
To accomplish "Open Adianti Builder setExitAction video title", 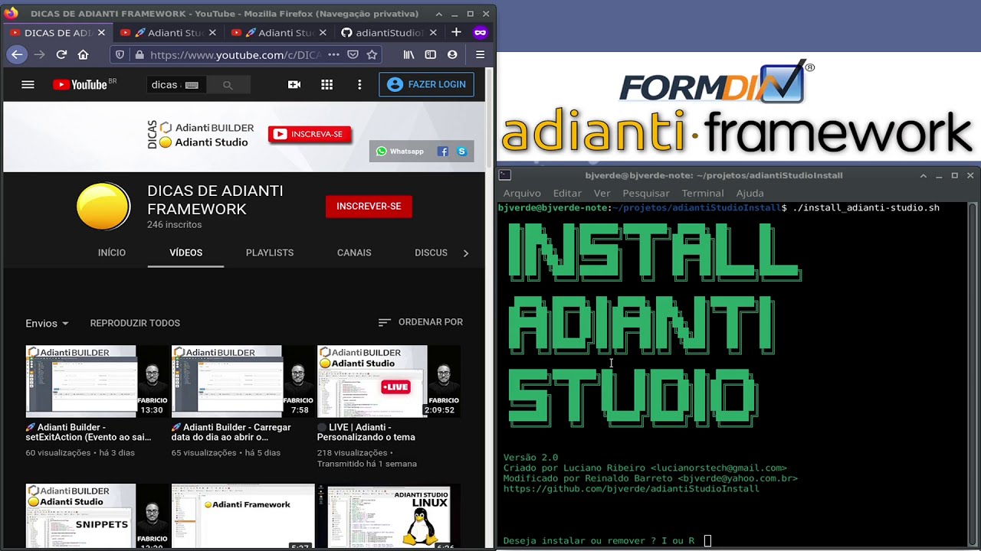I will pyautogui.click(x=88, y=432).
